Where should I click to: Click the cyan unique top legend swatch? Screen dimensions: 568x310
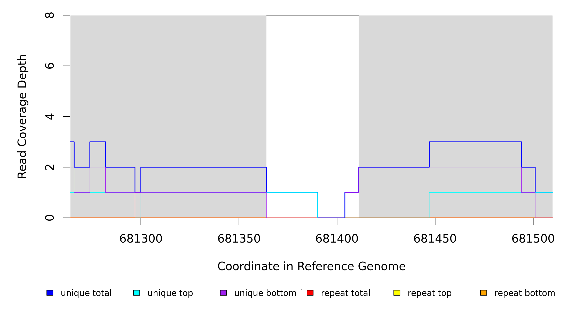point(137,293)
